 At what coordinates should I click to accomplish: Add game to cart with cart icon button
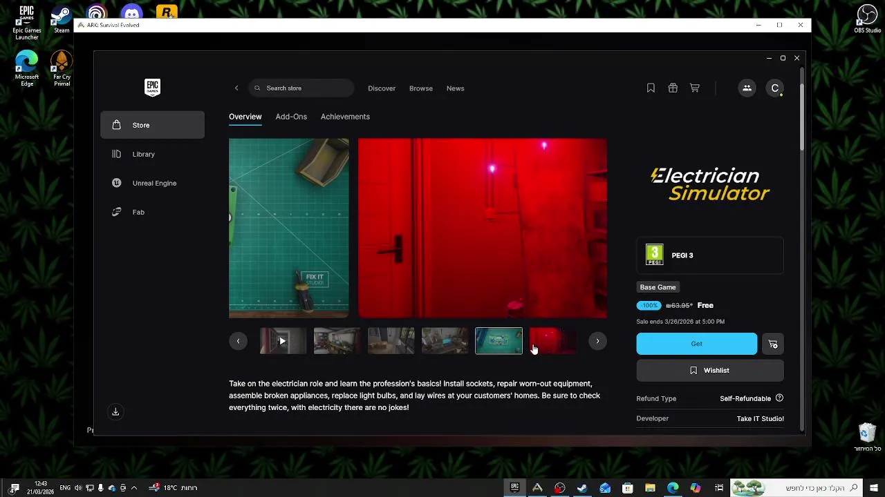click(773, 344)
